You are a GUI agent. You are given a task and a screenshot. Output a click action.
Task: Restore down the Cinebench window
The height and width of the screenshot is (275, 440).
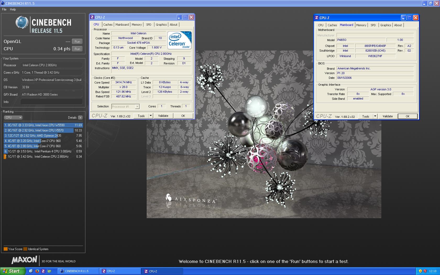[431, 3]
